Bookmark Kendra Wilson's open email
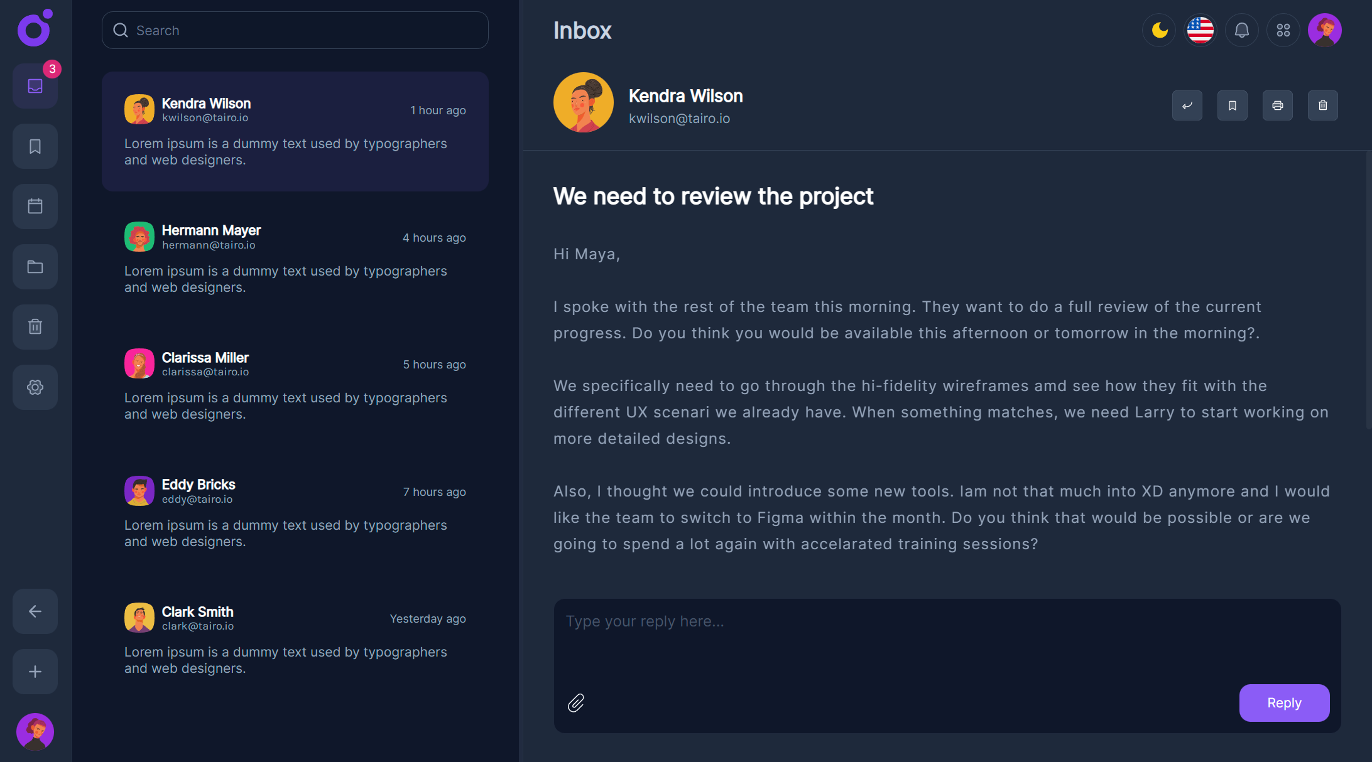 (1232, 105)
